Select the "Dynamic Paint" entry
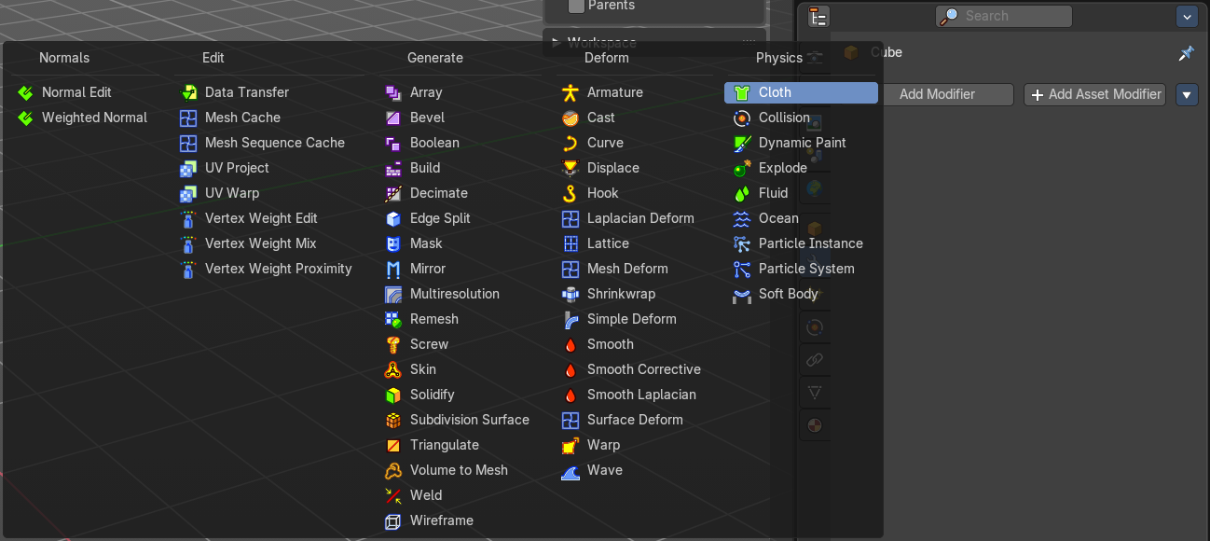This screenshot has width=1210, height=541. (801, 143)
